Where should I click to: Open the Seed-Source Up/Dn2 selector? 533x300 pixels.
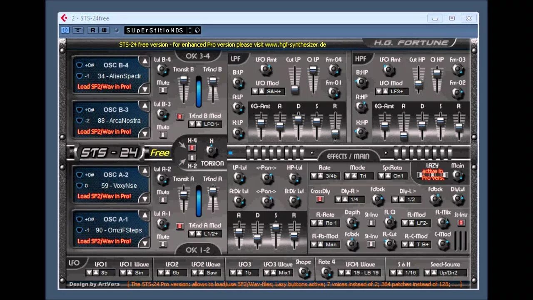click(445, 272)
